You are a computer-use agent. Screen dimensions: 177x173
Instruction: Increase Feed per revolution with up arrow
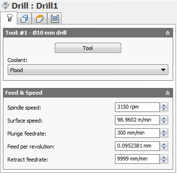164,144
